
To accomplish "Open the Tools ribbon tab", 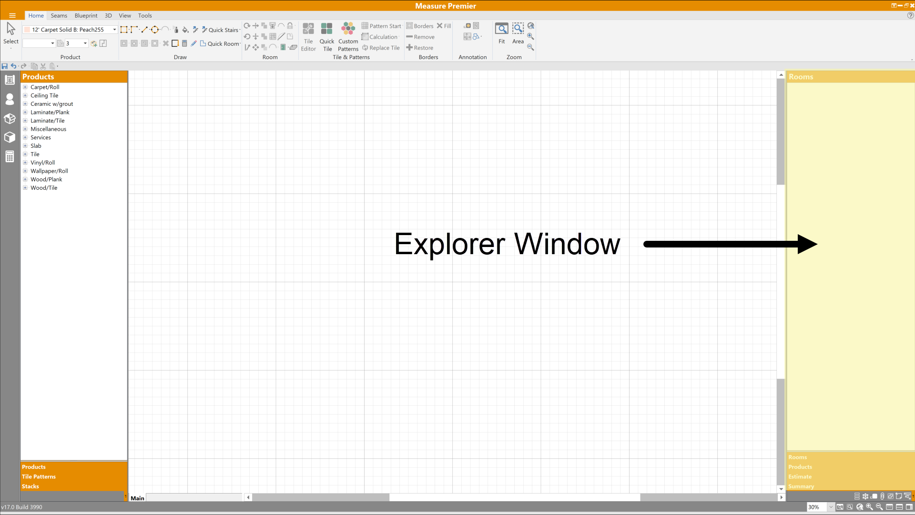I will coord(145,16).
